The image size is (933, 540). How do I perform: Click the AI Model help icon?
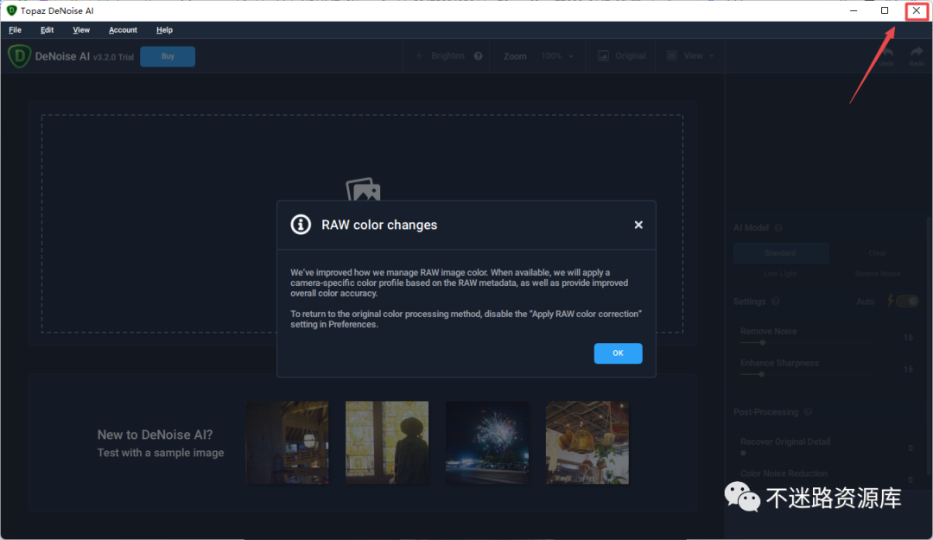click(778, 227)
